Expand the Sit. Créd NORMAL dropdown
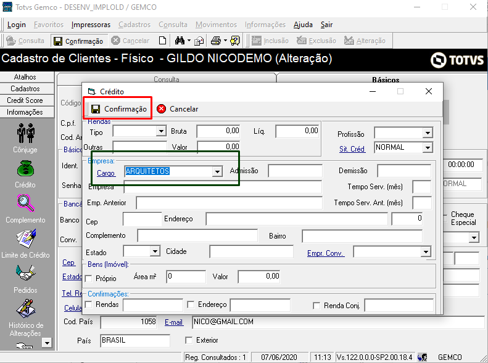 428,148
